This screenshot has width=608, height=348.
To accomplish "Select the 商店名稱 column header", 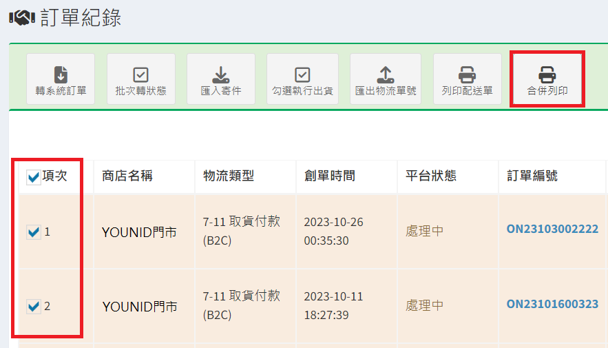I will click(127, 176).
